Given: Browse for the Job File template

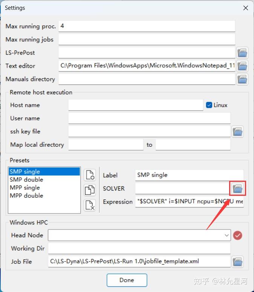Looking at the screenshot, I should [237, 262].
